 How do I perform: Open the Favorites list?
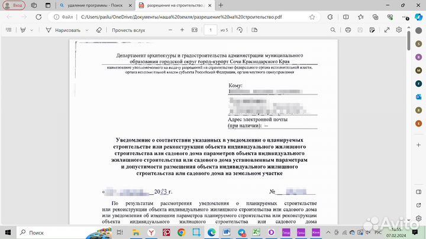(x=360, y=17)
